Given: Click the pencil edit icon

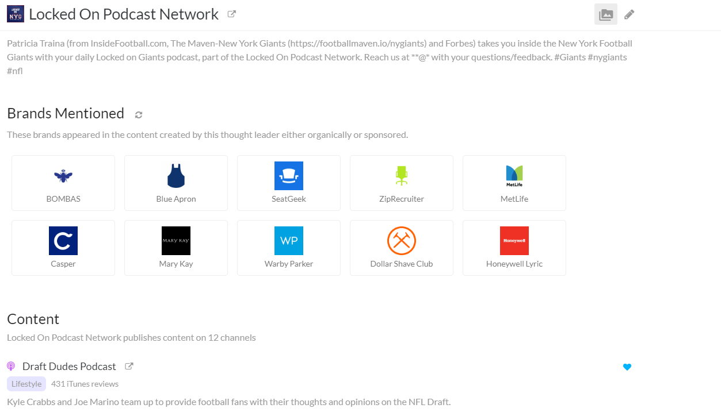Looking at the screenshot, I should tap(630, 14).
